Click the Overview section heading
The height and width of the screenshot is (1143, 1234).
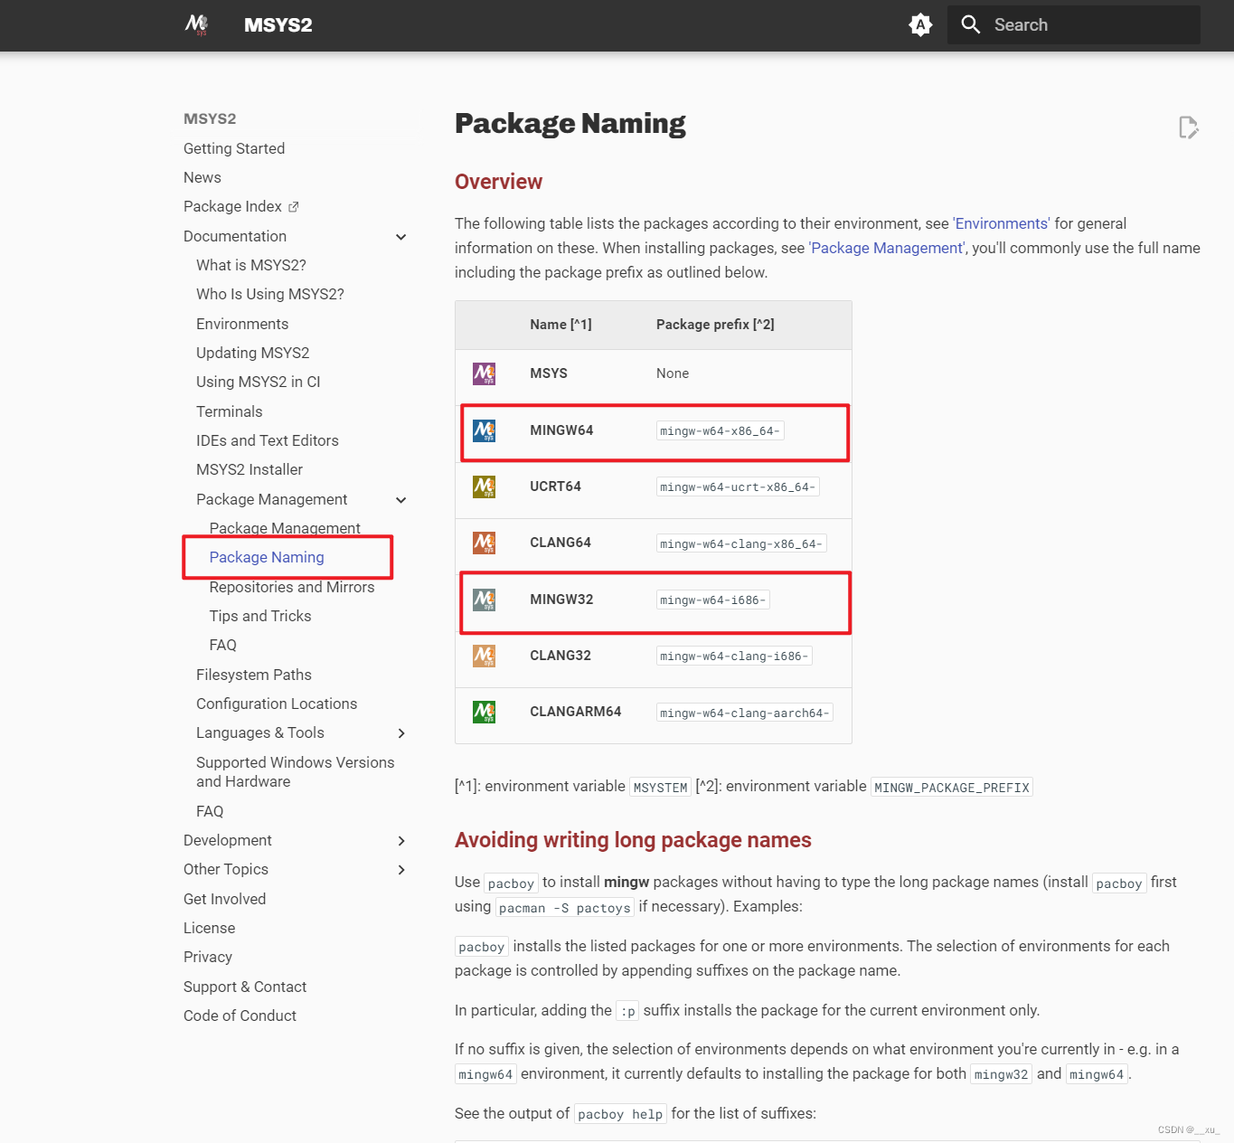pyautogui.click(x=498, y=182)
